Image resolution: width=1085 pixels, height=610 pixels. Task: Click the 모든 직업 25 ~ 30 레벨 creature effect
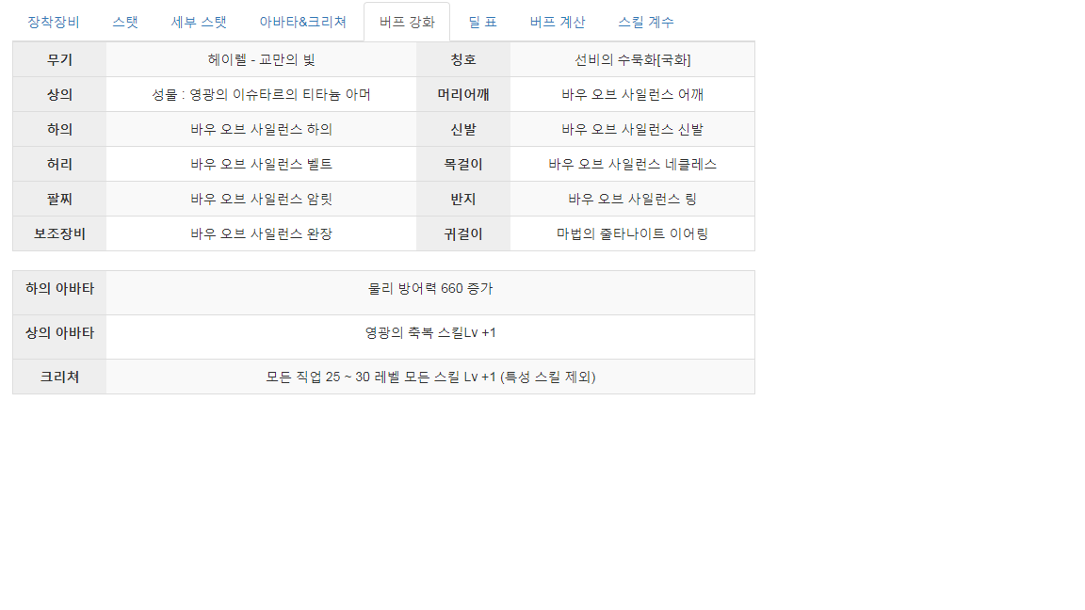(430, 377)
